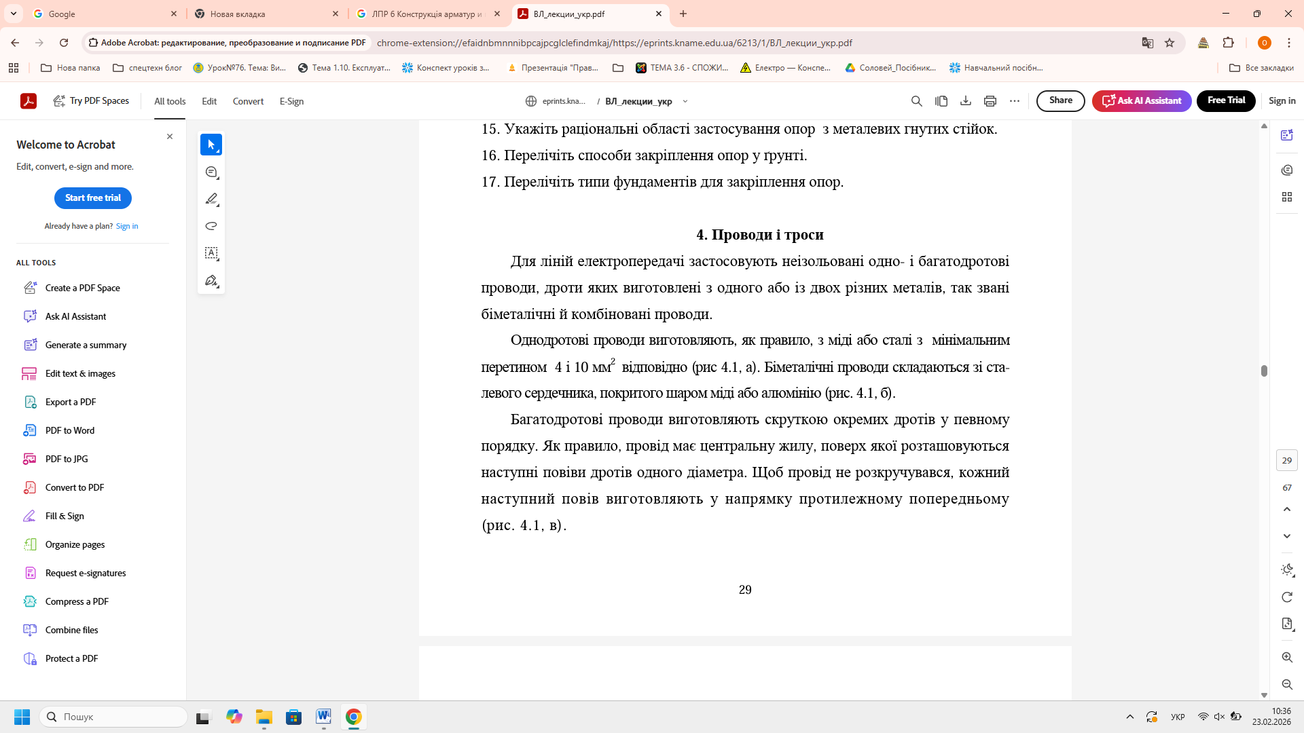Open the search magnifier in Acrobat toolbar
This screenshot has width=1304, height=733.
(916, 101)
